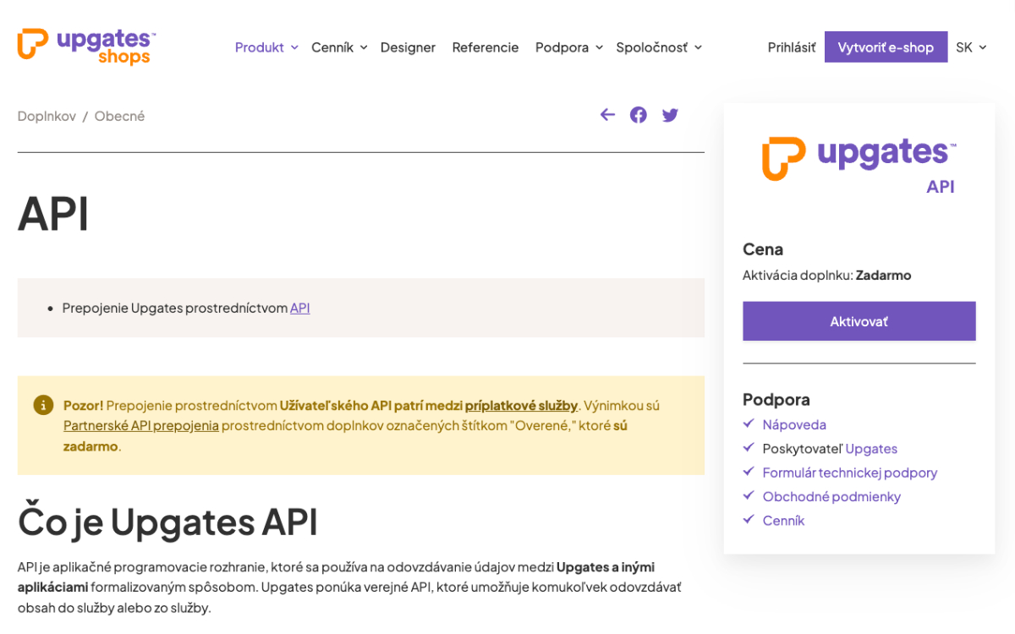This screenshot has height=634, width=1015.
Task: Open the Nápoveda support link
Action: coord(794,425)
